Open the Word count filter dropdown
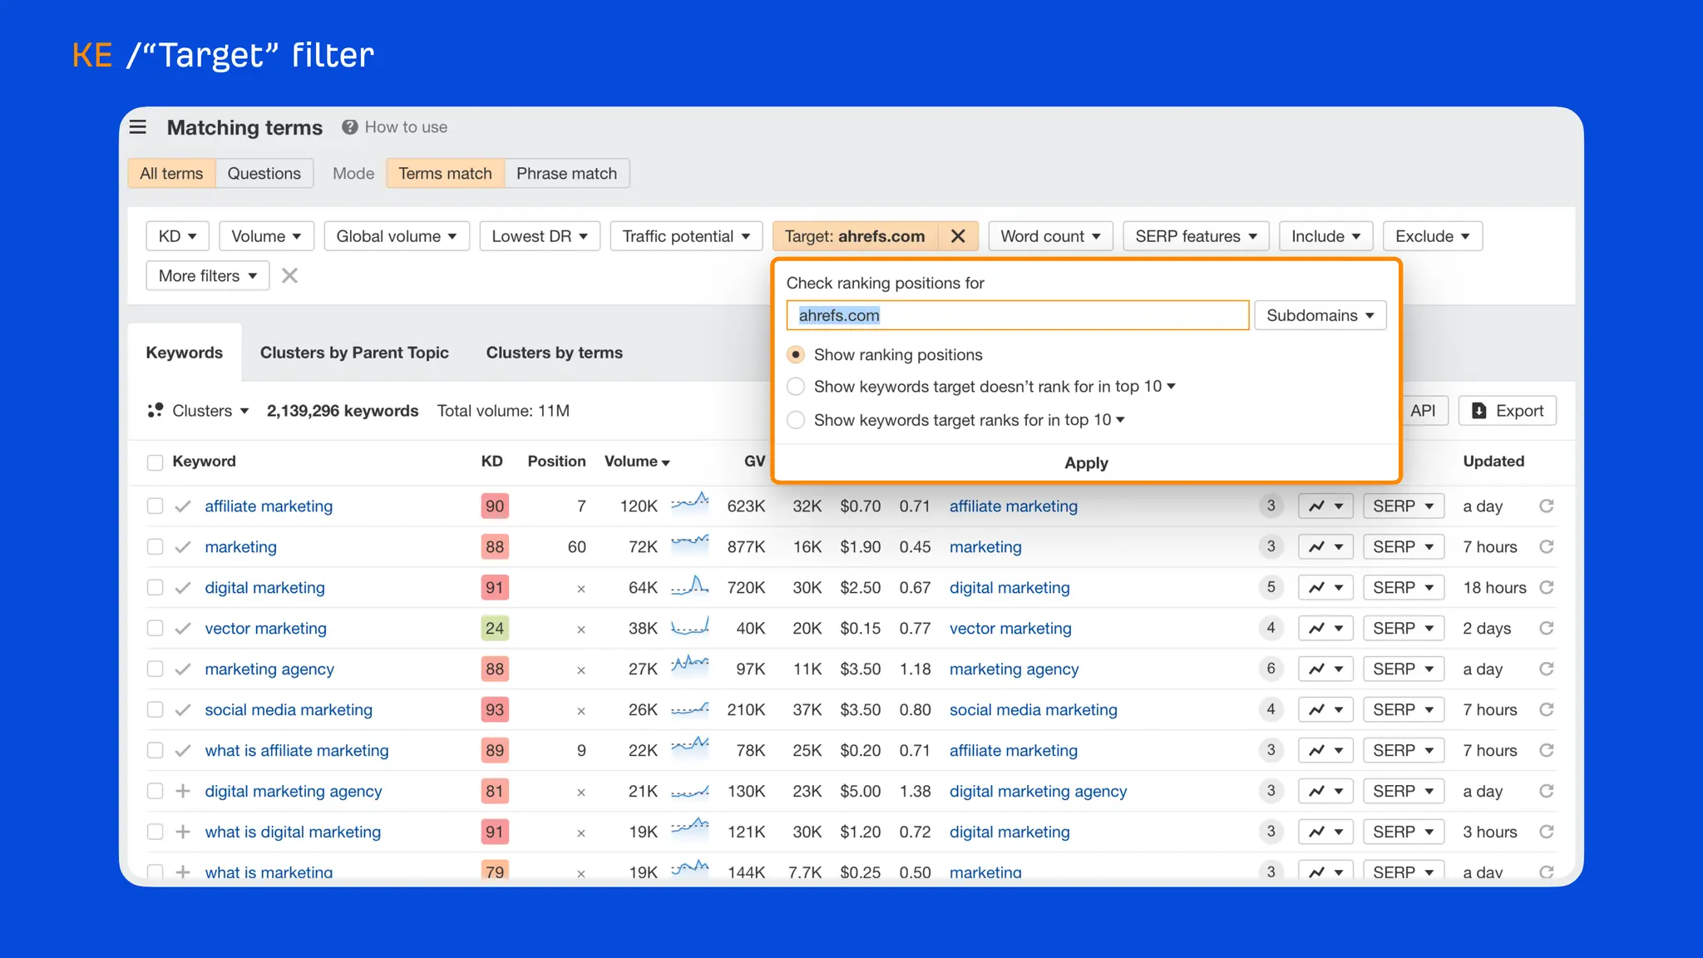1703x958 pixels. point(1050,236)
